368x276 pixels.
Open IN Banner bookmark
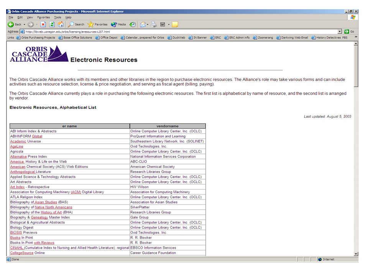pos(198,38)
